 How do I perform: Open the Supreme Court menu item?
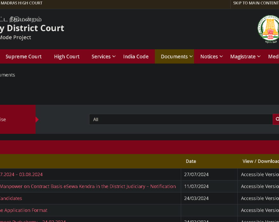[24, 56]
